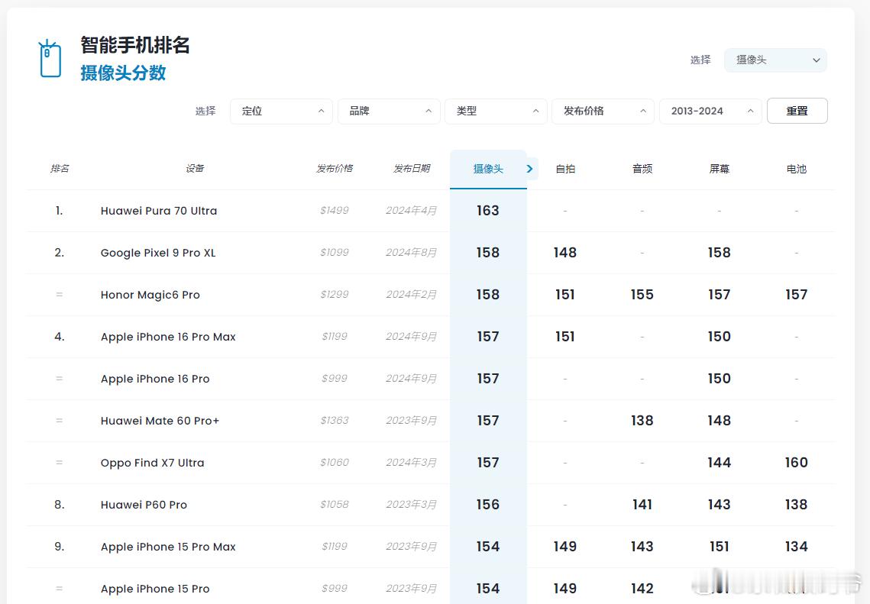Open Oppo Find X7 Ultra entry

153,463
